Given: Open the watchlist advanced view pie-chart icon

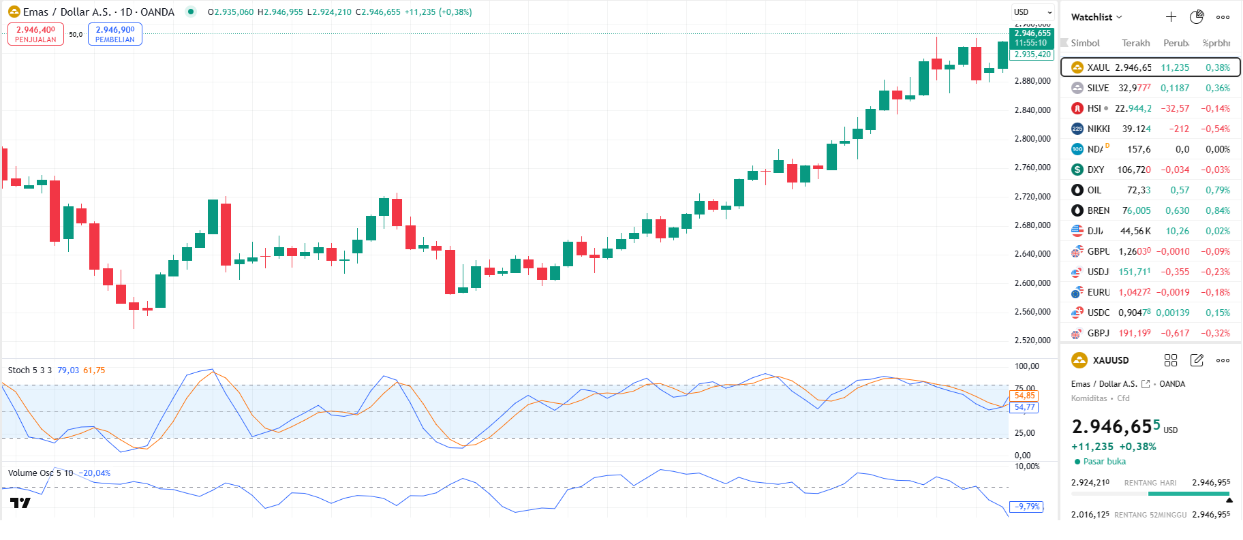Looking at the screenshot, I should tap(1197, 17).
